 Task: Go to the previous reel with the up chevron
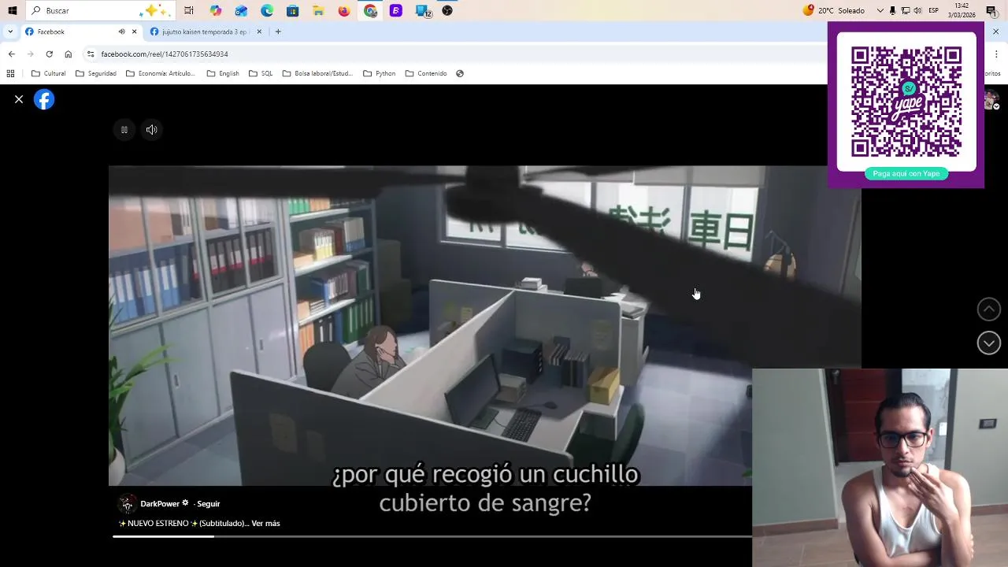pos(988,309)
